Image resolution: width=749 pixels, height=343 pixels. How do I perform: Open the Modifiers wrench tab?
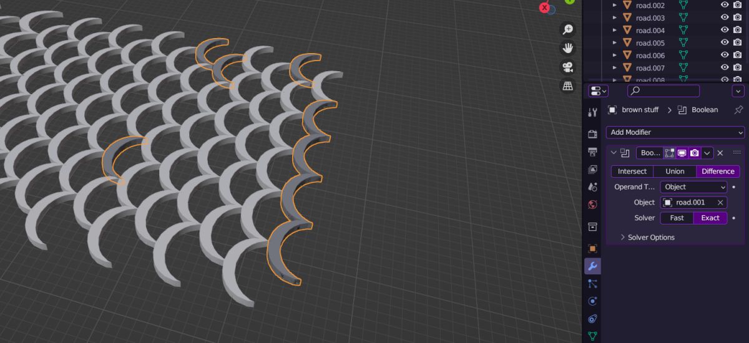pos(592,266)
